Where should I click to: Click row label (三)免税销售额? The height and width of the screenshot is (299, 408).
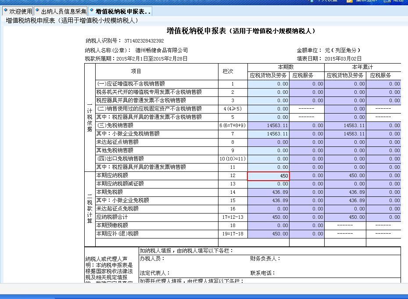click(x=115, y=125)
